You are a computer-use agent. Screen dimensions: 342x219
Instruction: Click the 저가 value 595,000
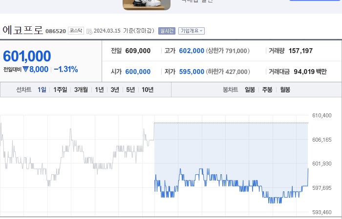click(x=192, y=72)
